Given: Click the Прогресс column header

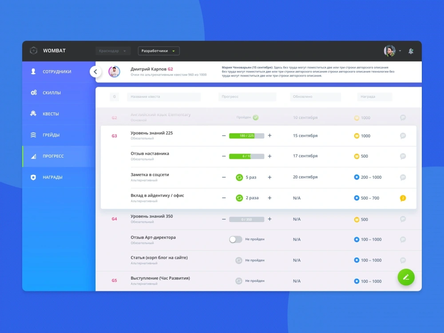Looking at the screenshot, I should point(247,96).
